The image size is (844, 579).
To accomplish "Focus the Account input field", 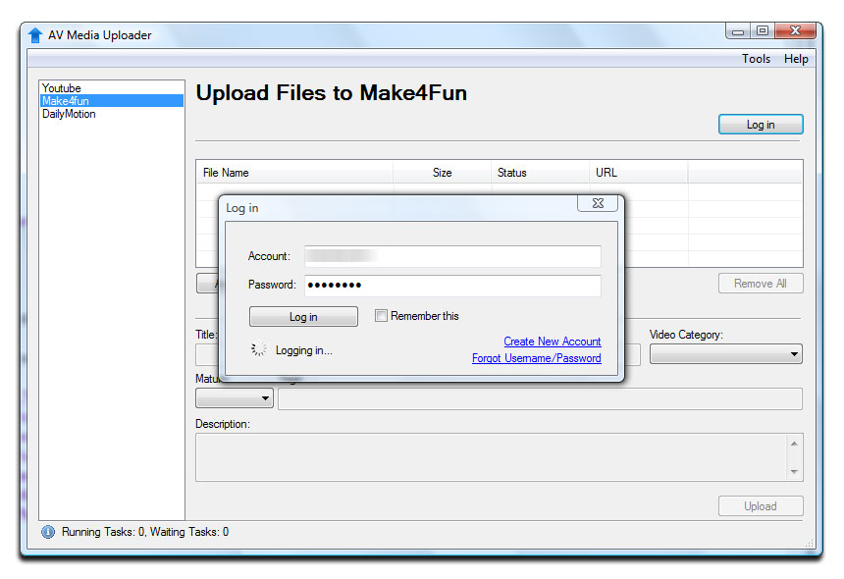I will (452, 256).
